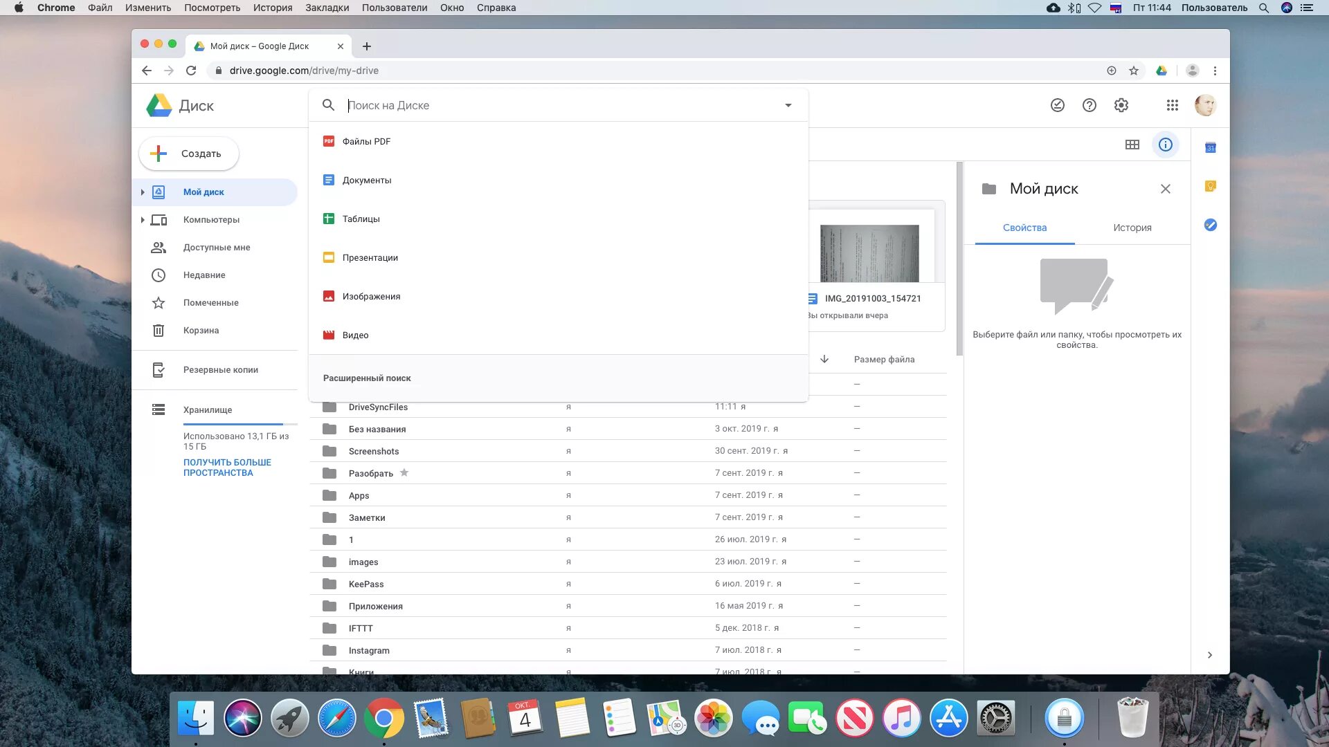
Task: Switch to the История tab
Action: coord(1132,228)
